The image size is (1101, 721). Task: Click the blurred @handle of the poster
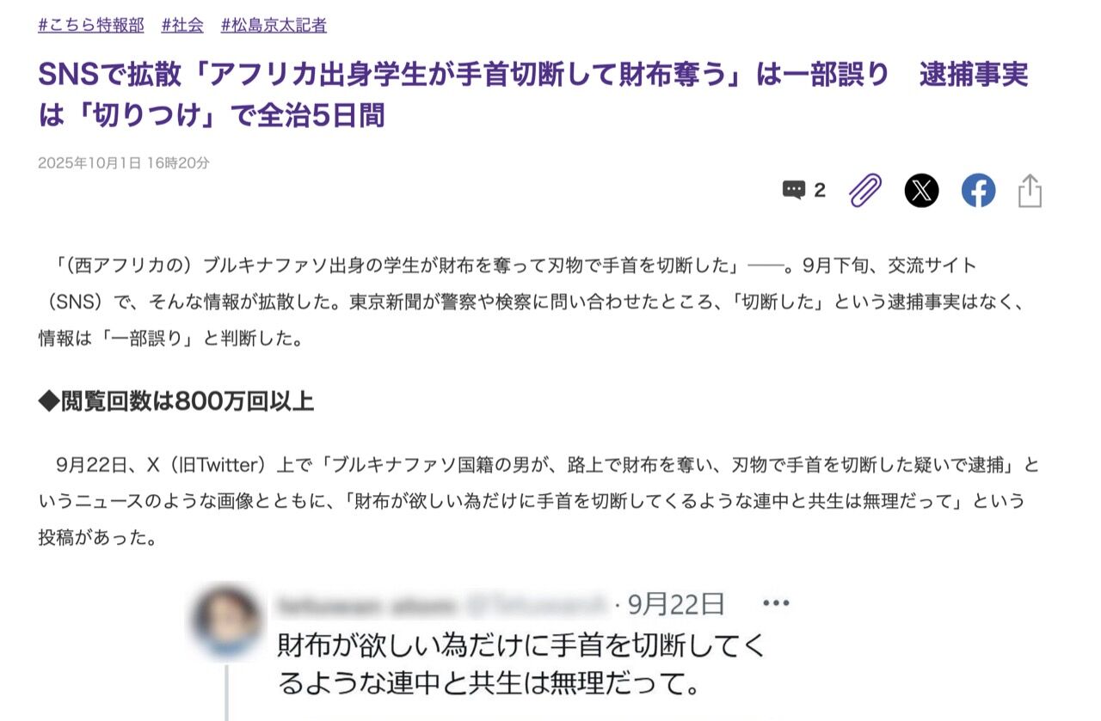point(537,605)
